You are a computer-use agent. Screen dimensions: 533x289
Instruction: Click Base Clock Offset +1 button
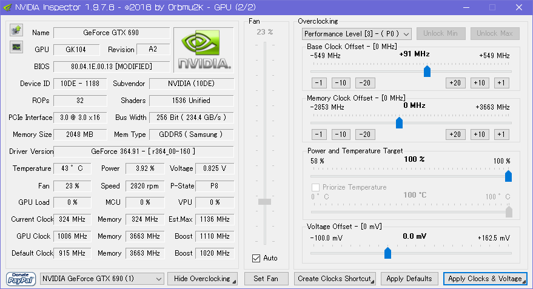point(501,83)
